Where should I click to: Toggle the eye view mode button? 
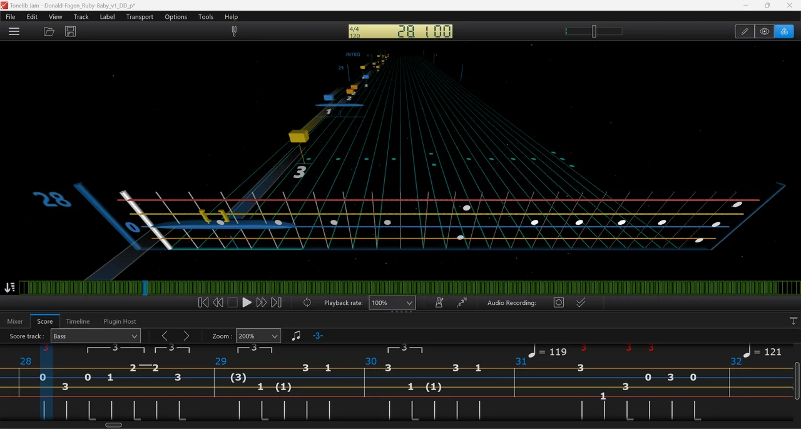(x=764, y=31)
